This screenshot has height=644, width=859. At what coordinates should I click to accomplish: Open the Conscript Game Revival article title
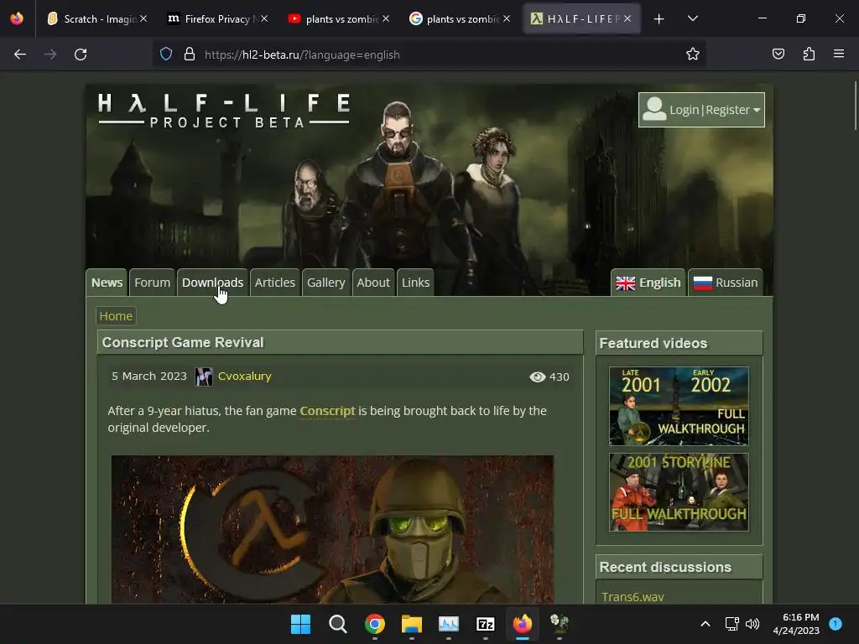[183, 342]
